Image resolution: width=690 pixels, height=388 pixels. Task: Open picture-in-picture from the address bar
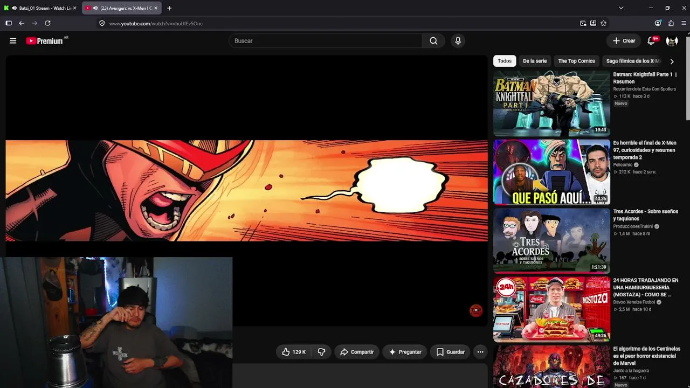(x=583, y=23)
